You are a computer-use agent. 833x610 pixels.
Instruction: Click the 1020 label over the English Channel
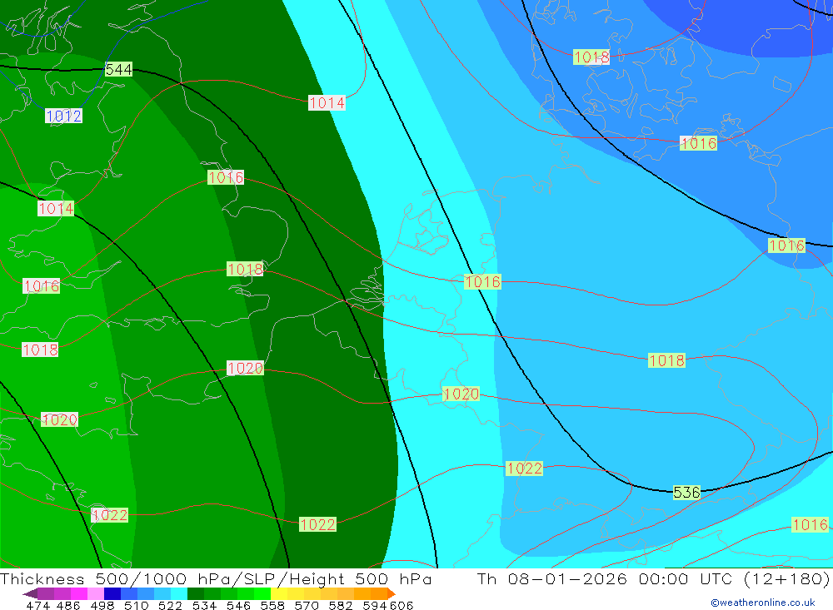pyautogui.click(x=245, y=368)
